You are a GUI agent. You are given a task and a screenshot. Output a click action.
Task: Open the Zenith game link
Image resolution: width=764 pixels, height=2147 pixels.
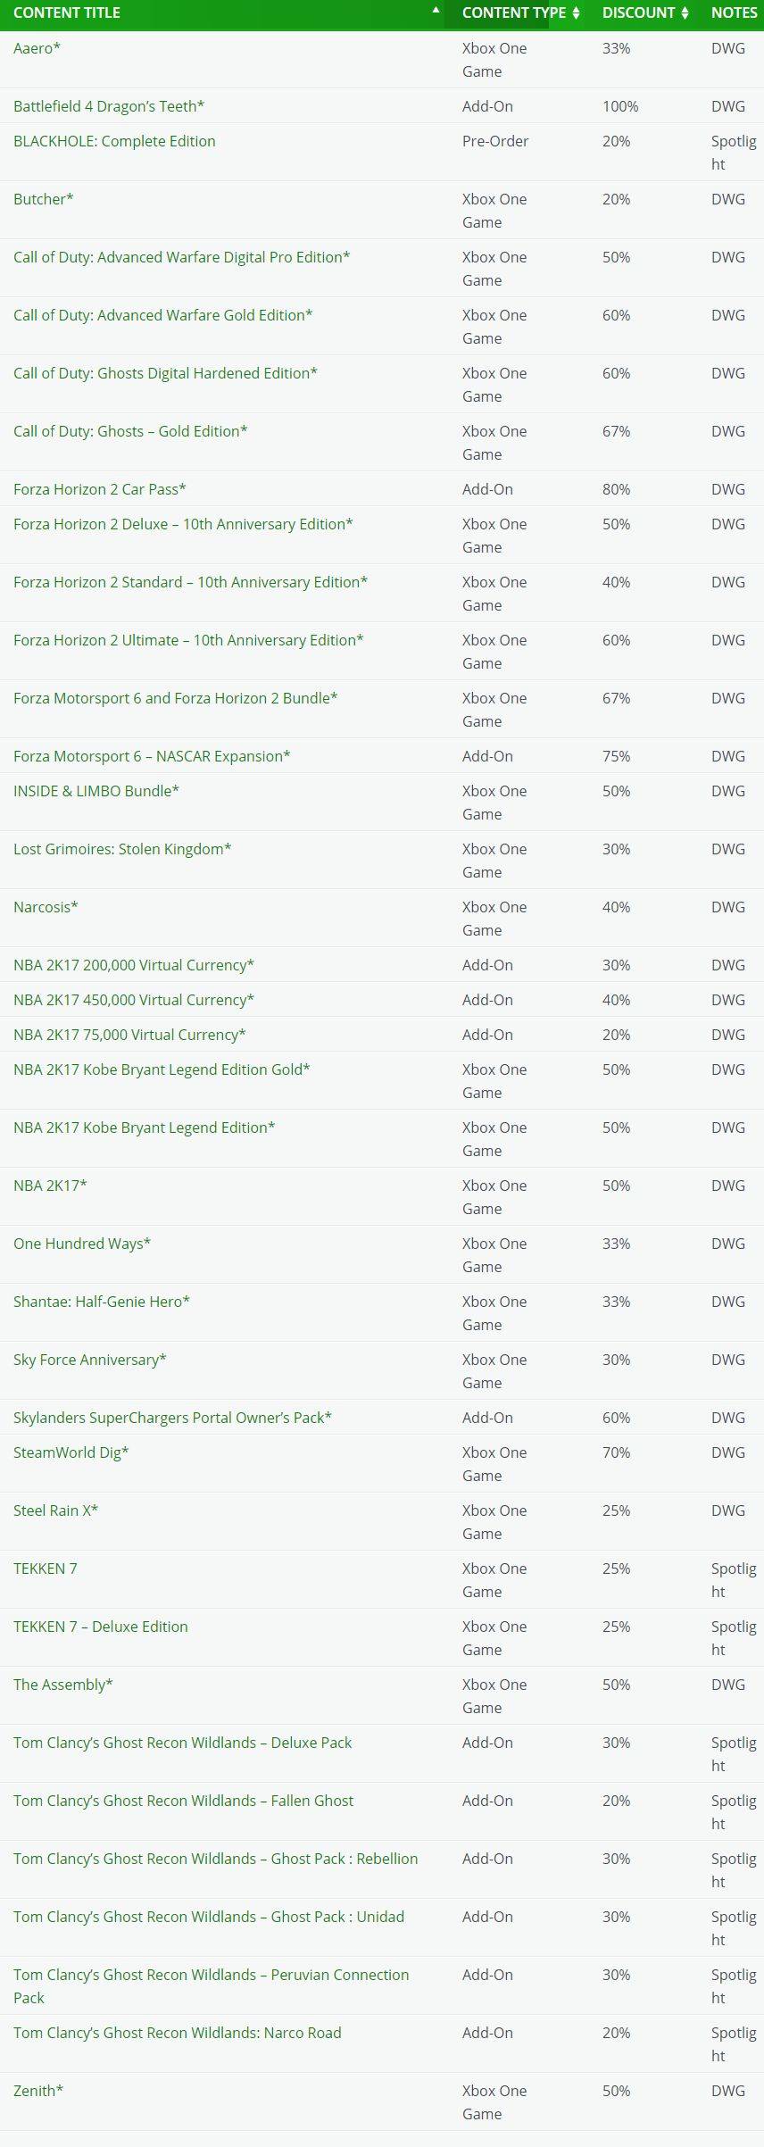coord(38,2091)
